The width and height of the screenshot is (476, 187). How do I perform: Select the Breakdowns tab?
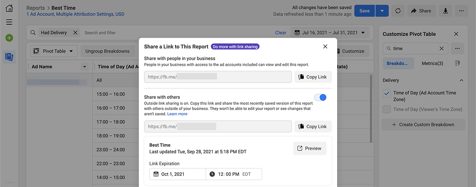pos(398,64)
